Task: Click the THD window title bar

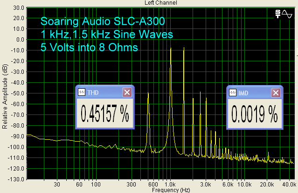Action: click(105, 93)
